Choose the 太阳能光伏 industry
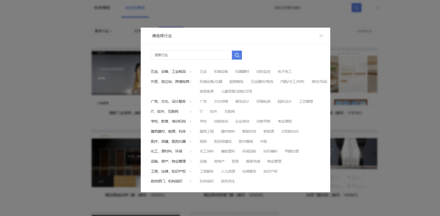Viewport: 440px width, 216px height. point(290,131)
